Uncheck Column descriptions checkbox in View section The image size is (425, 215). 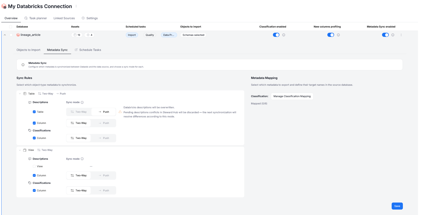(x=34, y=176)
